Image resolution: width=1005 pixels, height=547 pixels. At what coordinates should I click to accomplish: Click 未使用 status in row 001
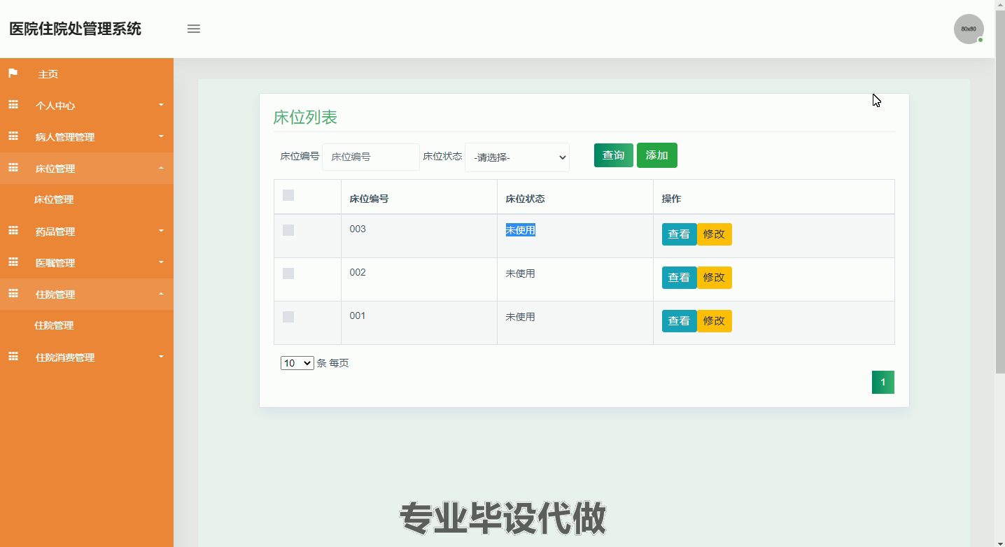tap(521, 317)
